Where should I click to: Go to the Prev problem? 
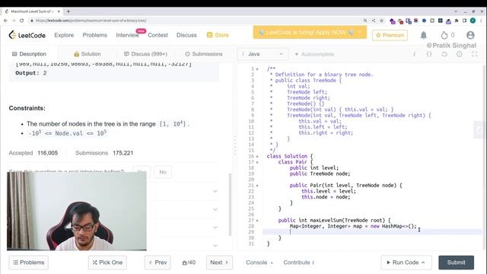(x=158, y=263)
